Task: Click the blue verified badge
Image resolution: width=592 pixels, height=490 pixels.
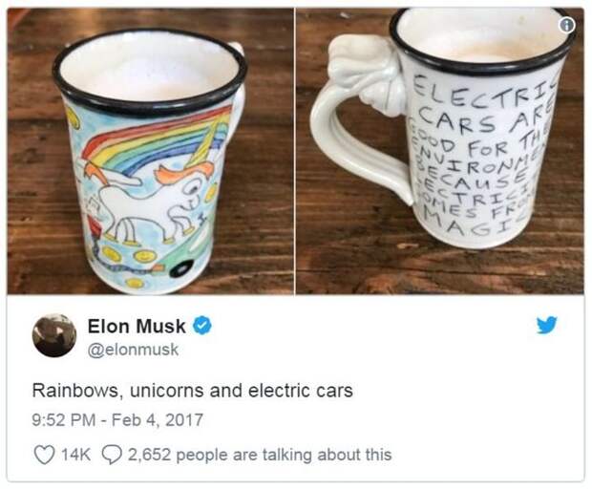Action: 203,326
